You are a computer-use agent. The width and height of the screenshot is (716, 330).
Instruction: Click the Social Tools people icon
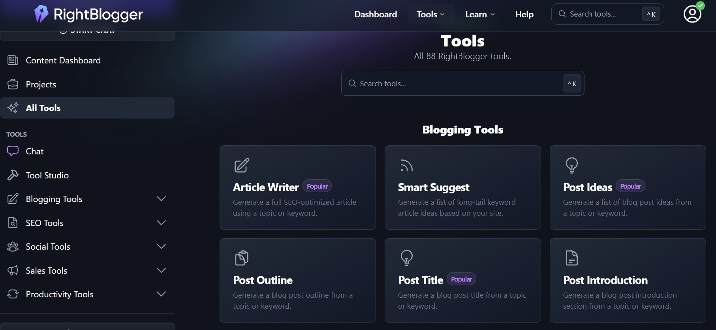(13, 247)
